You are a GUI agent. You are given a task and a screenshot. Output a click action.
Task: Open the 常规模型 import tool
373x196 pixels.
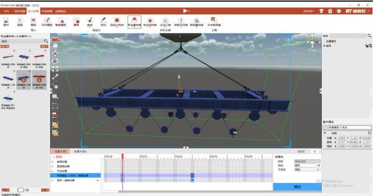60,22
